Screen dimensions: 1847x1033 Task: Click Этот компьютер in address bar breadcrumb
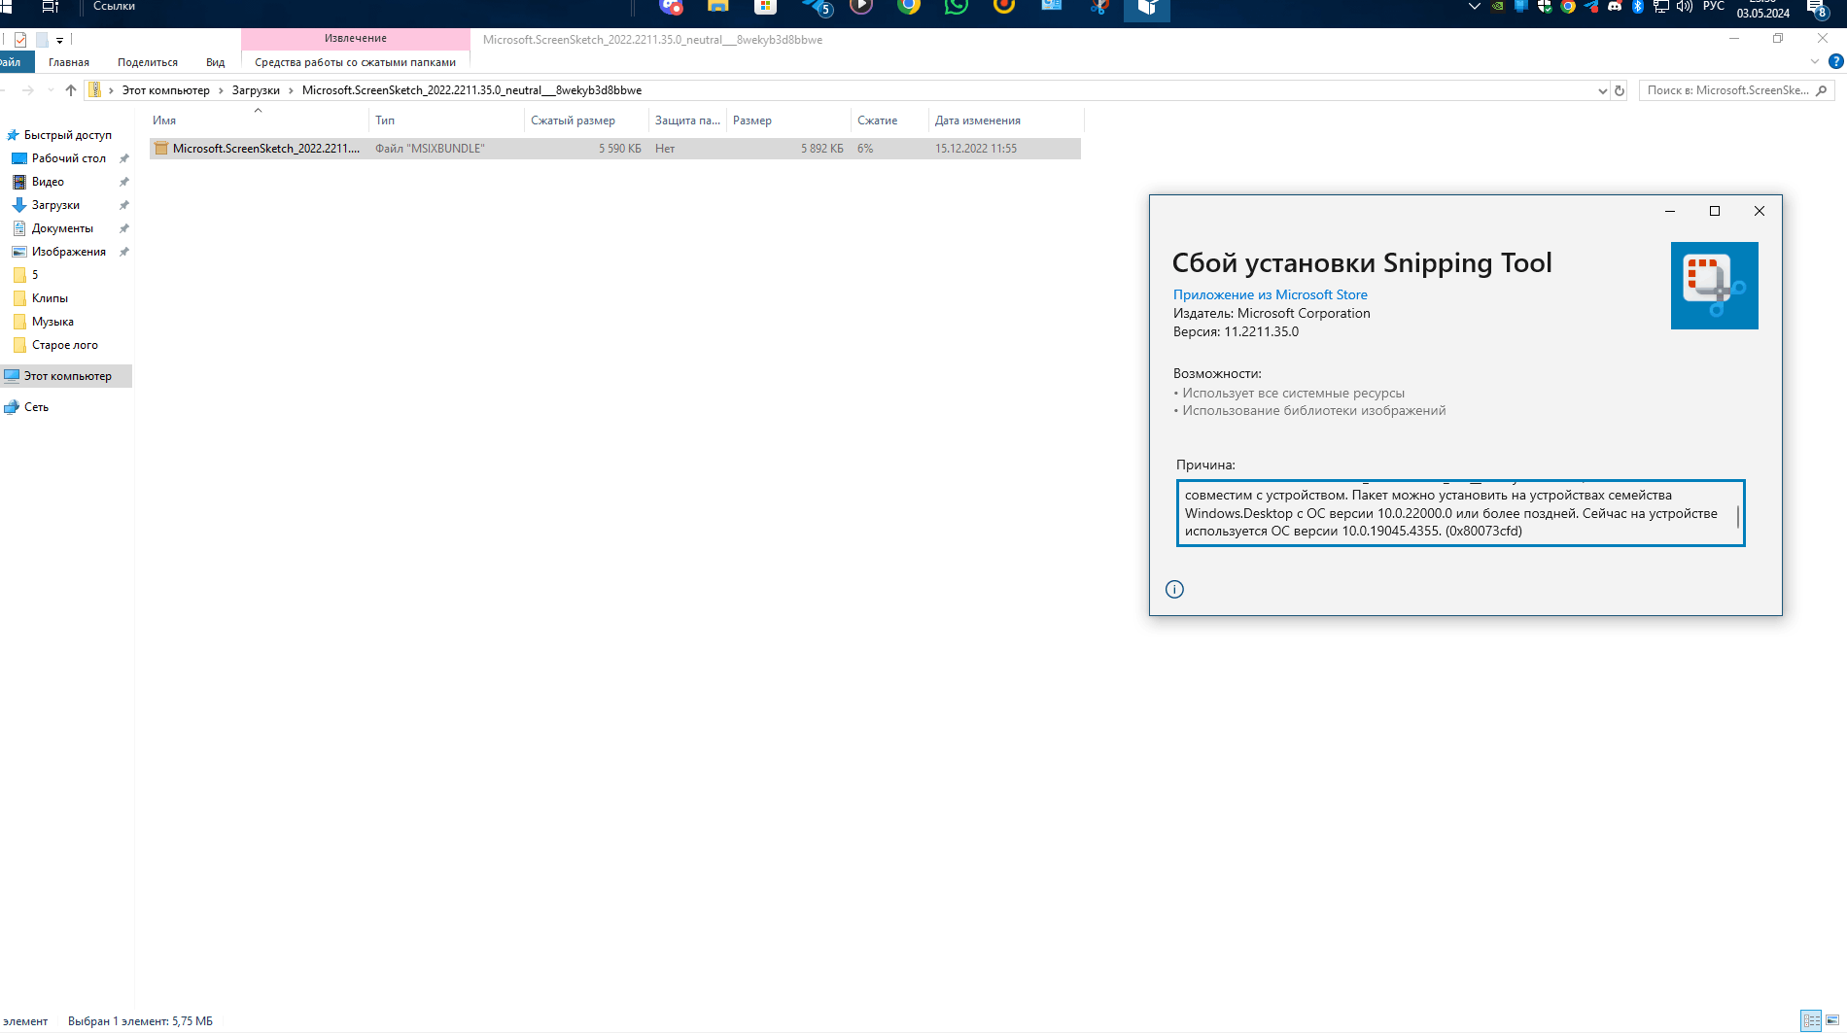click(166, 90)
